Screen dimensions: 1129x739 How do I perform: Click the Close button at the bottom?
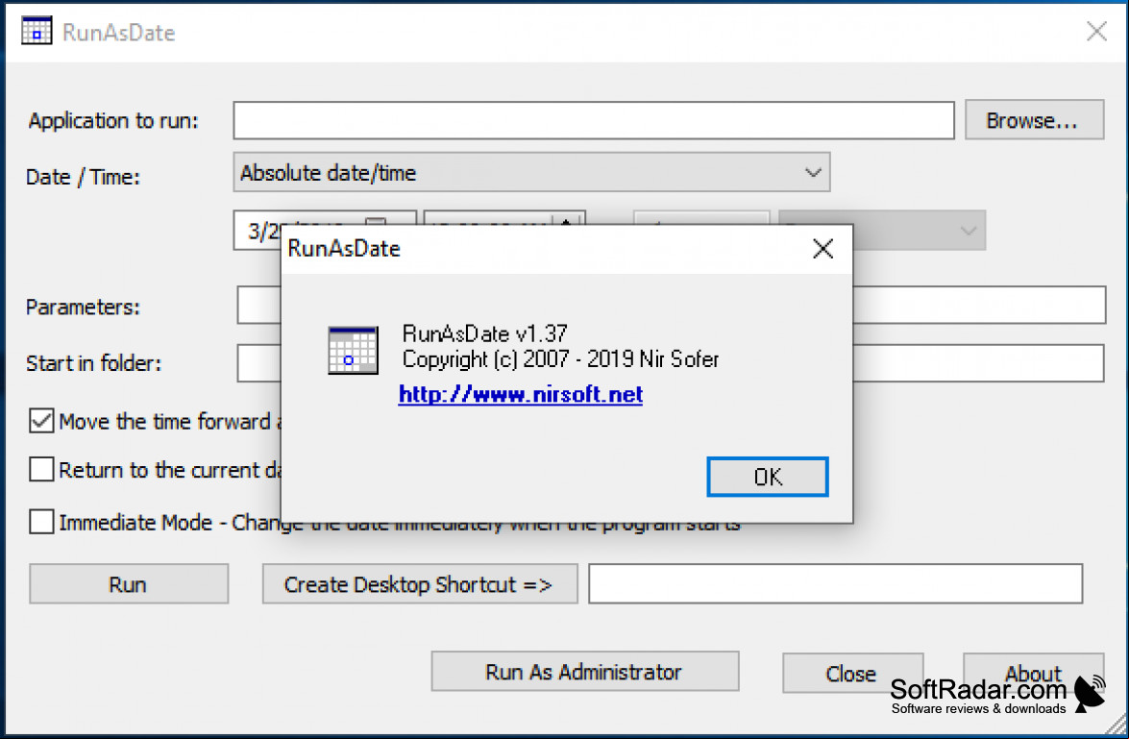852,673
